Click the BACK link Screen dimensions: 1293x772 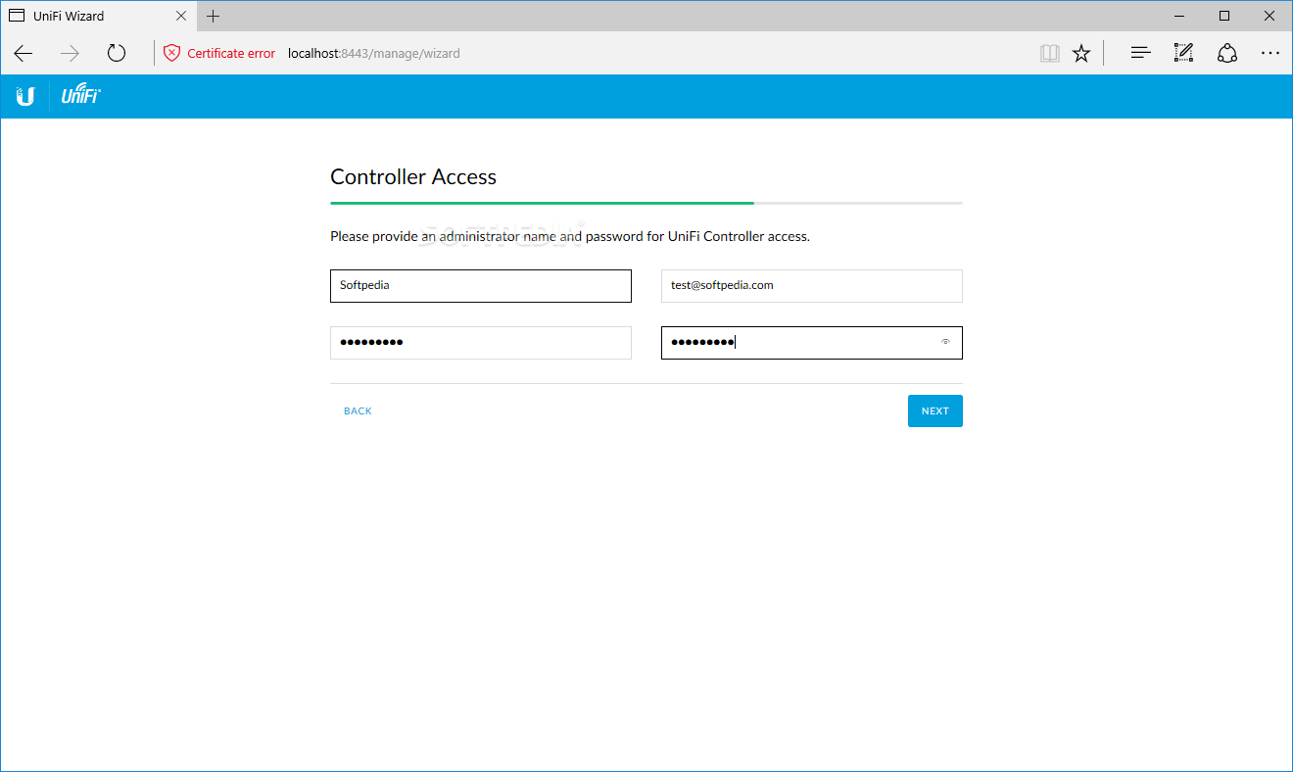tap(358, 411)
